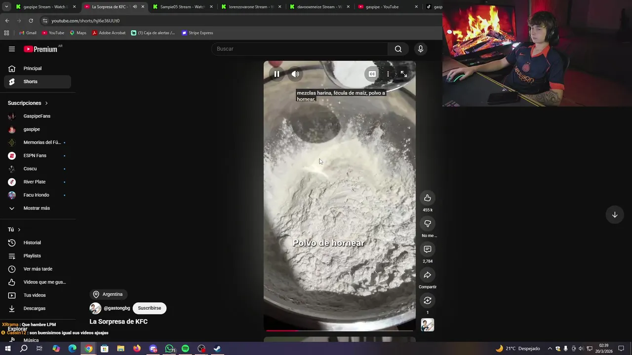Show hidden system tray icons
632x355 pixels.
point(550,349)
